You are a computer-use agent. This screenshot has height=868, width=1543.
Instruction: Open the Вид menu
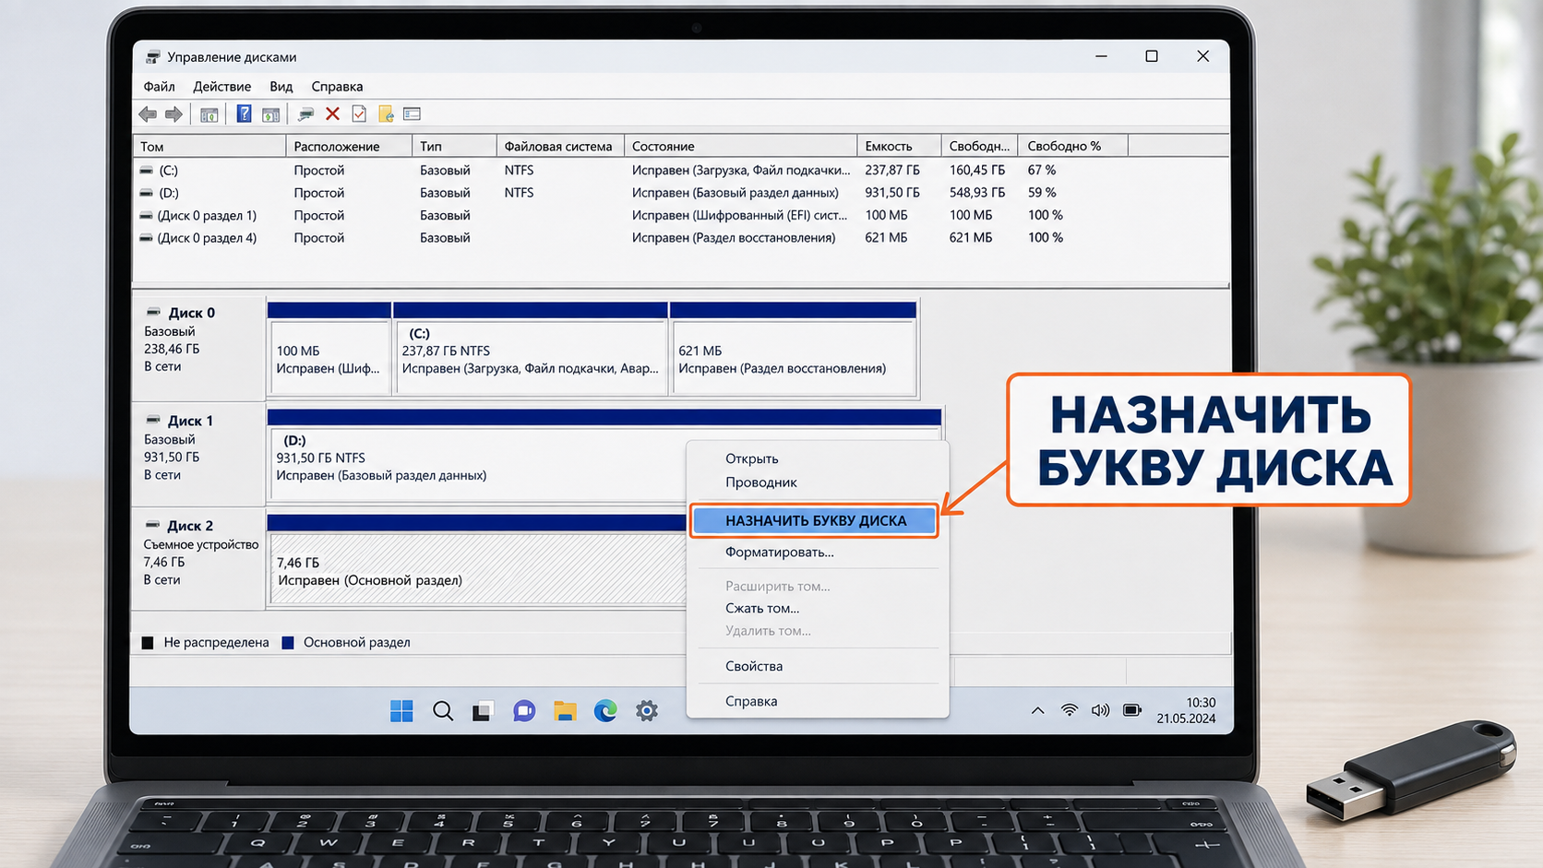pos(281,86)
